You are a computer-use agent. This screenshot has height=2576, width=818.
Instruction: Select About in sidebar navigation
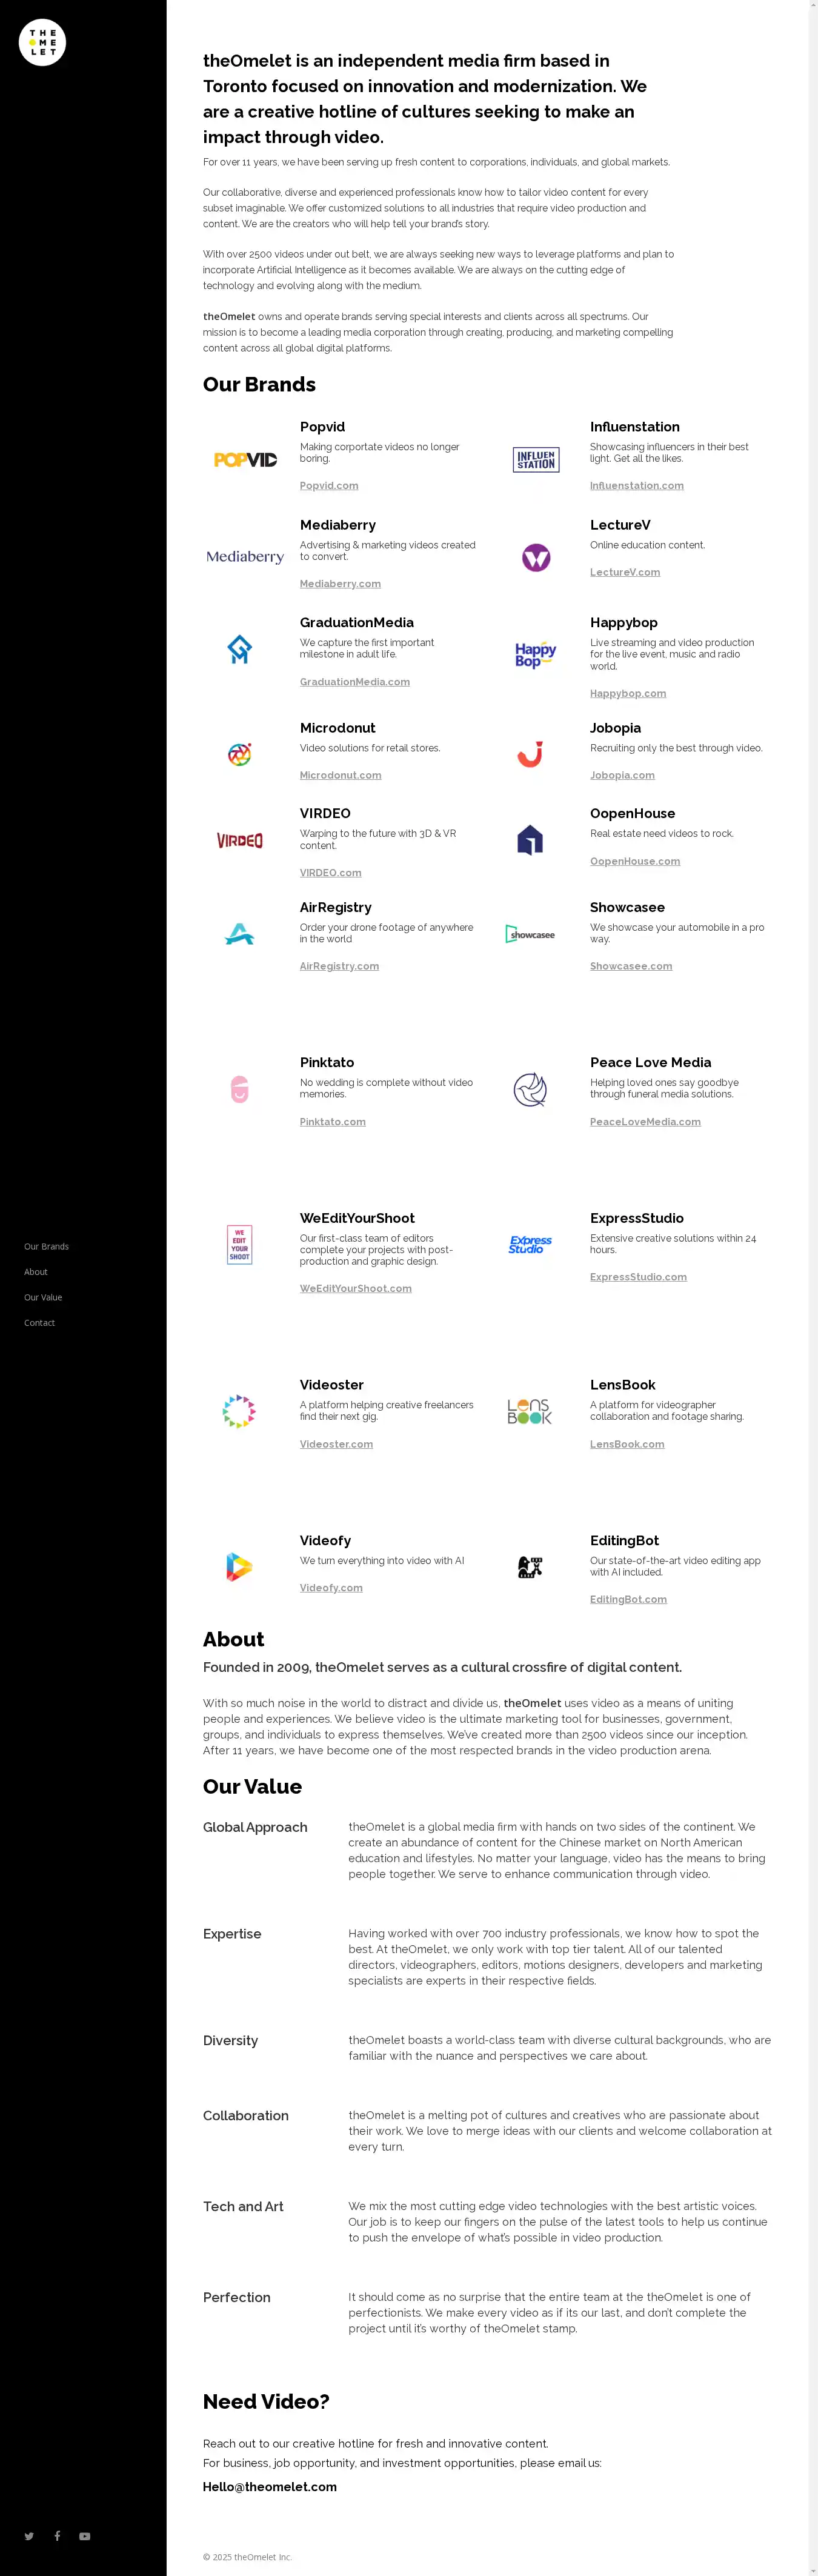(x=36, y=1272)
